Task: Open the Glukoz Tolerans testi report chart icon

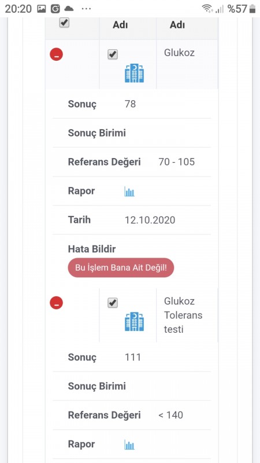Action: [129, 444]
